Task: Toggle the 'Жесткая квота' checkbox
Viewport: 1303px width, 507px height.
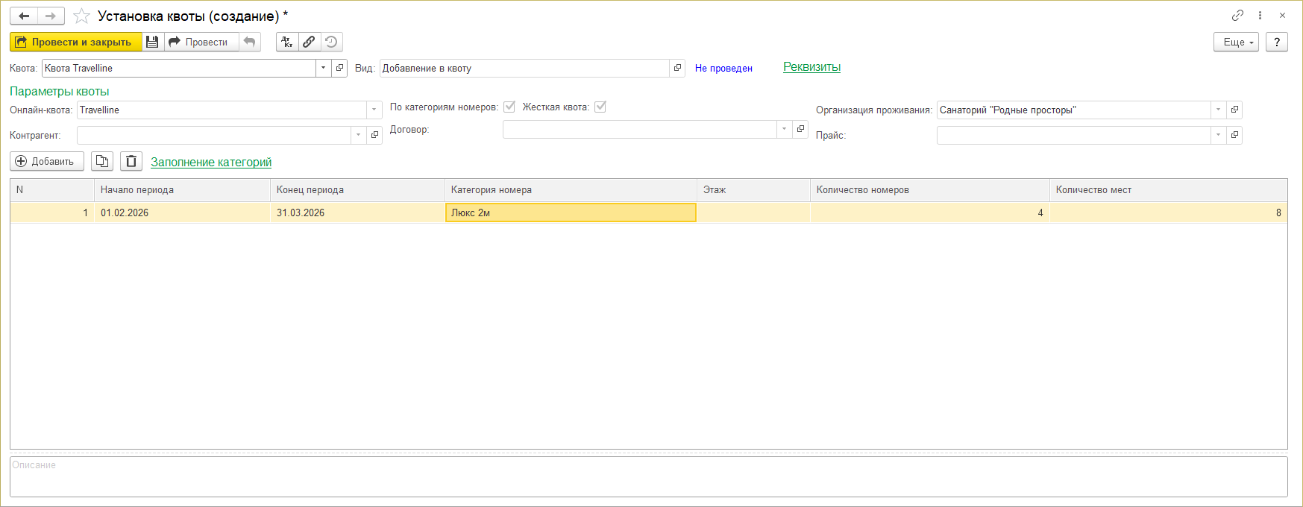Action: point(600,107)
